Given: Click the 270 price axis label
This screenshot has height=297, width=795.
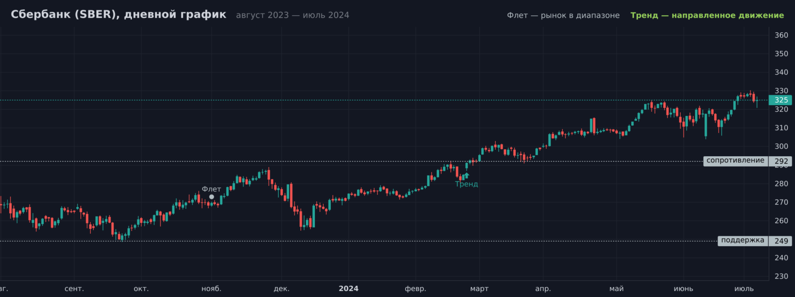Looking at the screenshot, I should pyautogui.click(x=781, y=202).
